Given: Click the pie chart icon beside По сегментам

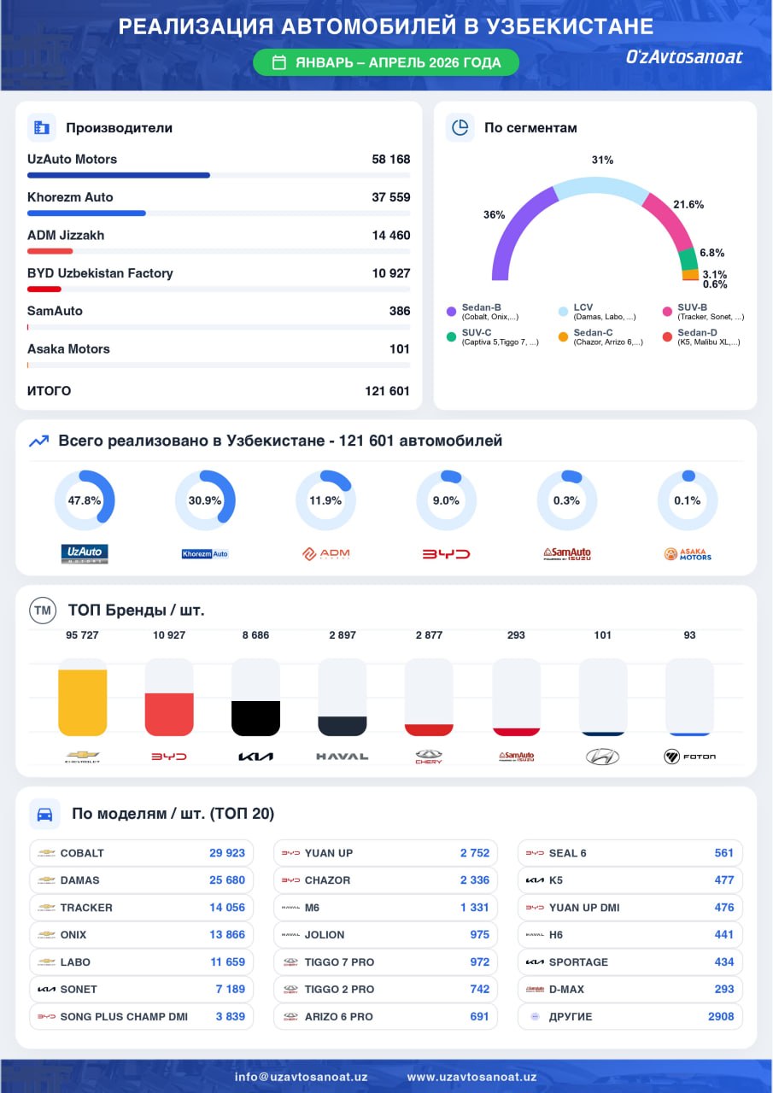Looking at the screenshot, I should 460,127.
